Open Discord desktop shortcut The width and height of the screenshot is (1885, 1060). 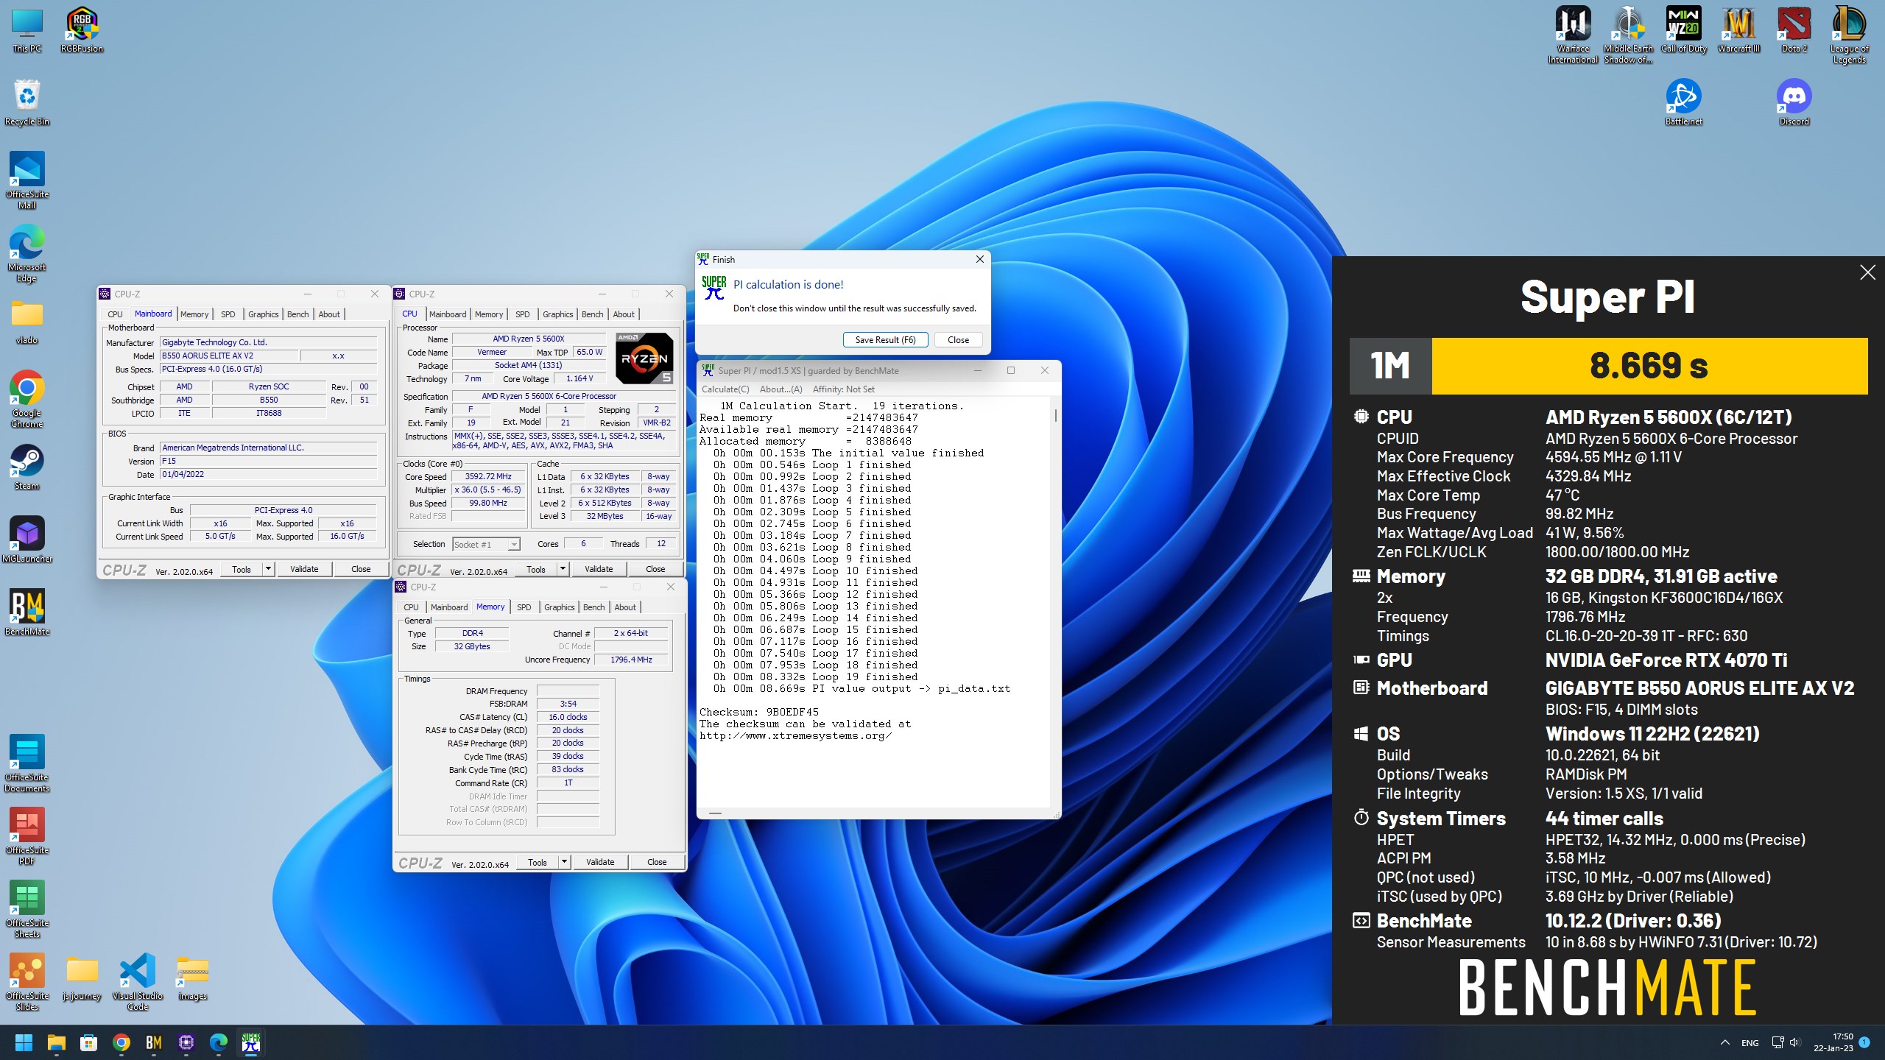1794,102
